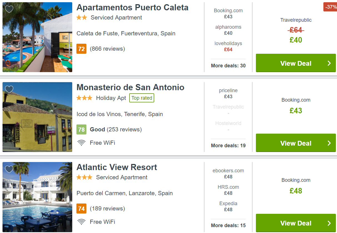Select the alpharooms £40 offer
The width and height of the screenshot is (337, 233).
228,30
